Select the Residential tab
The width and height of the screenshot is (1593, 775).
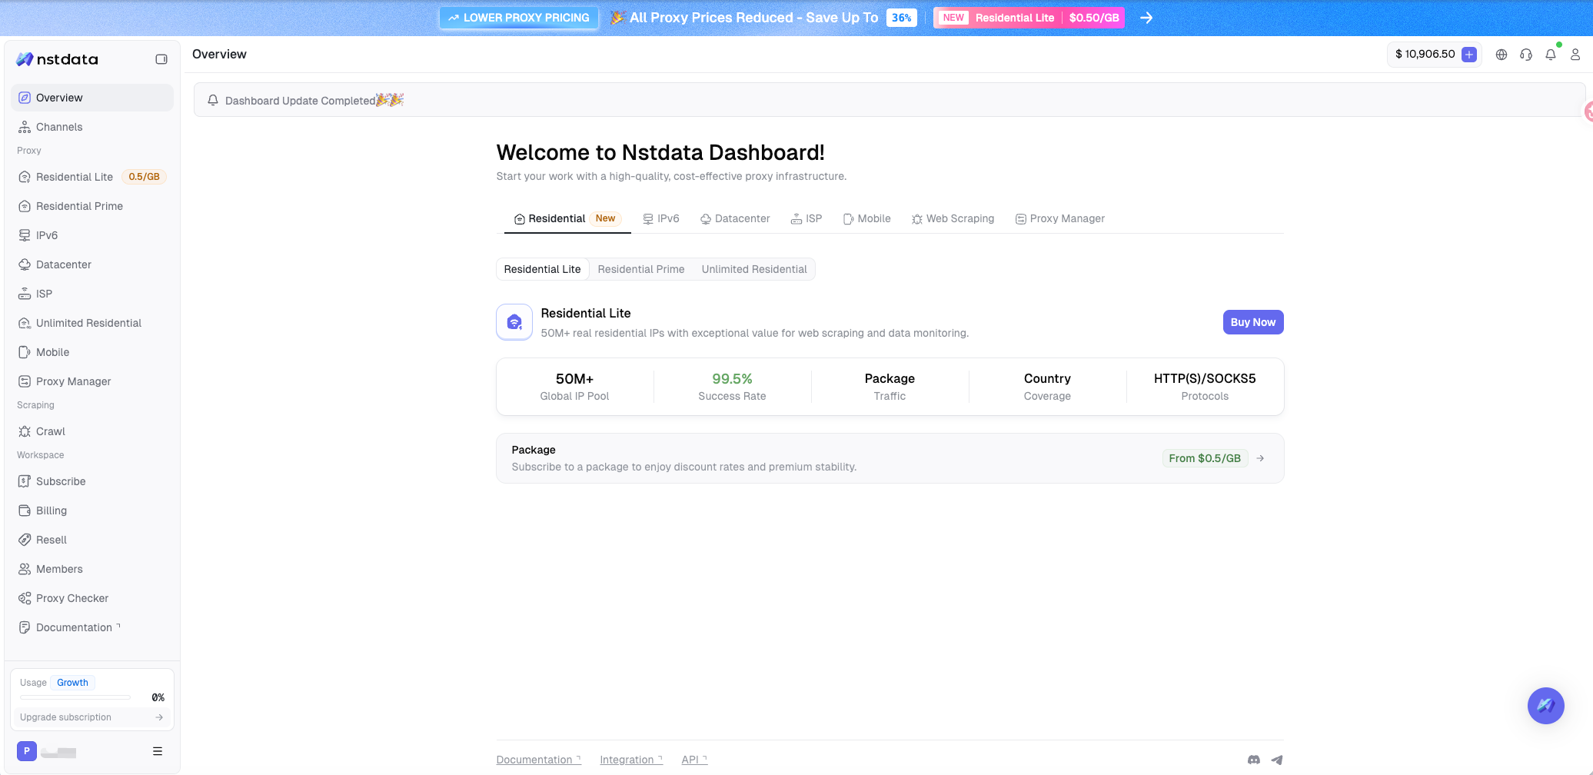567,219
